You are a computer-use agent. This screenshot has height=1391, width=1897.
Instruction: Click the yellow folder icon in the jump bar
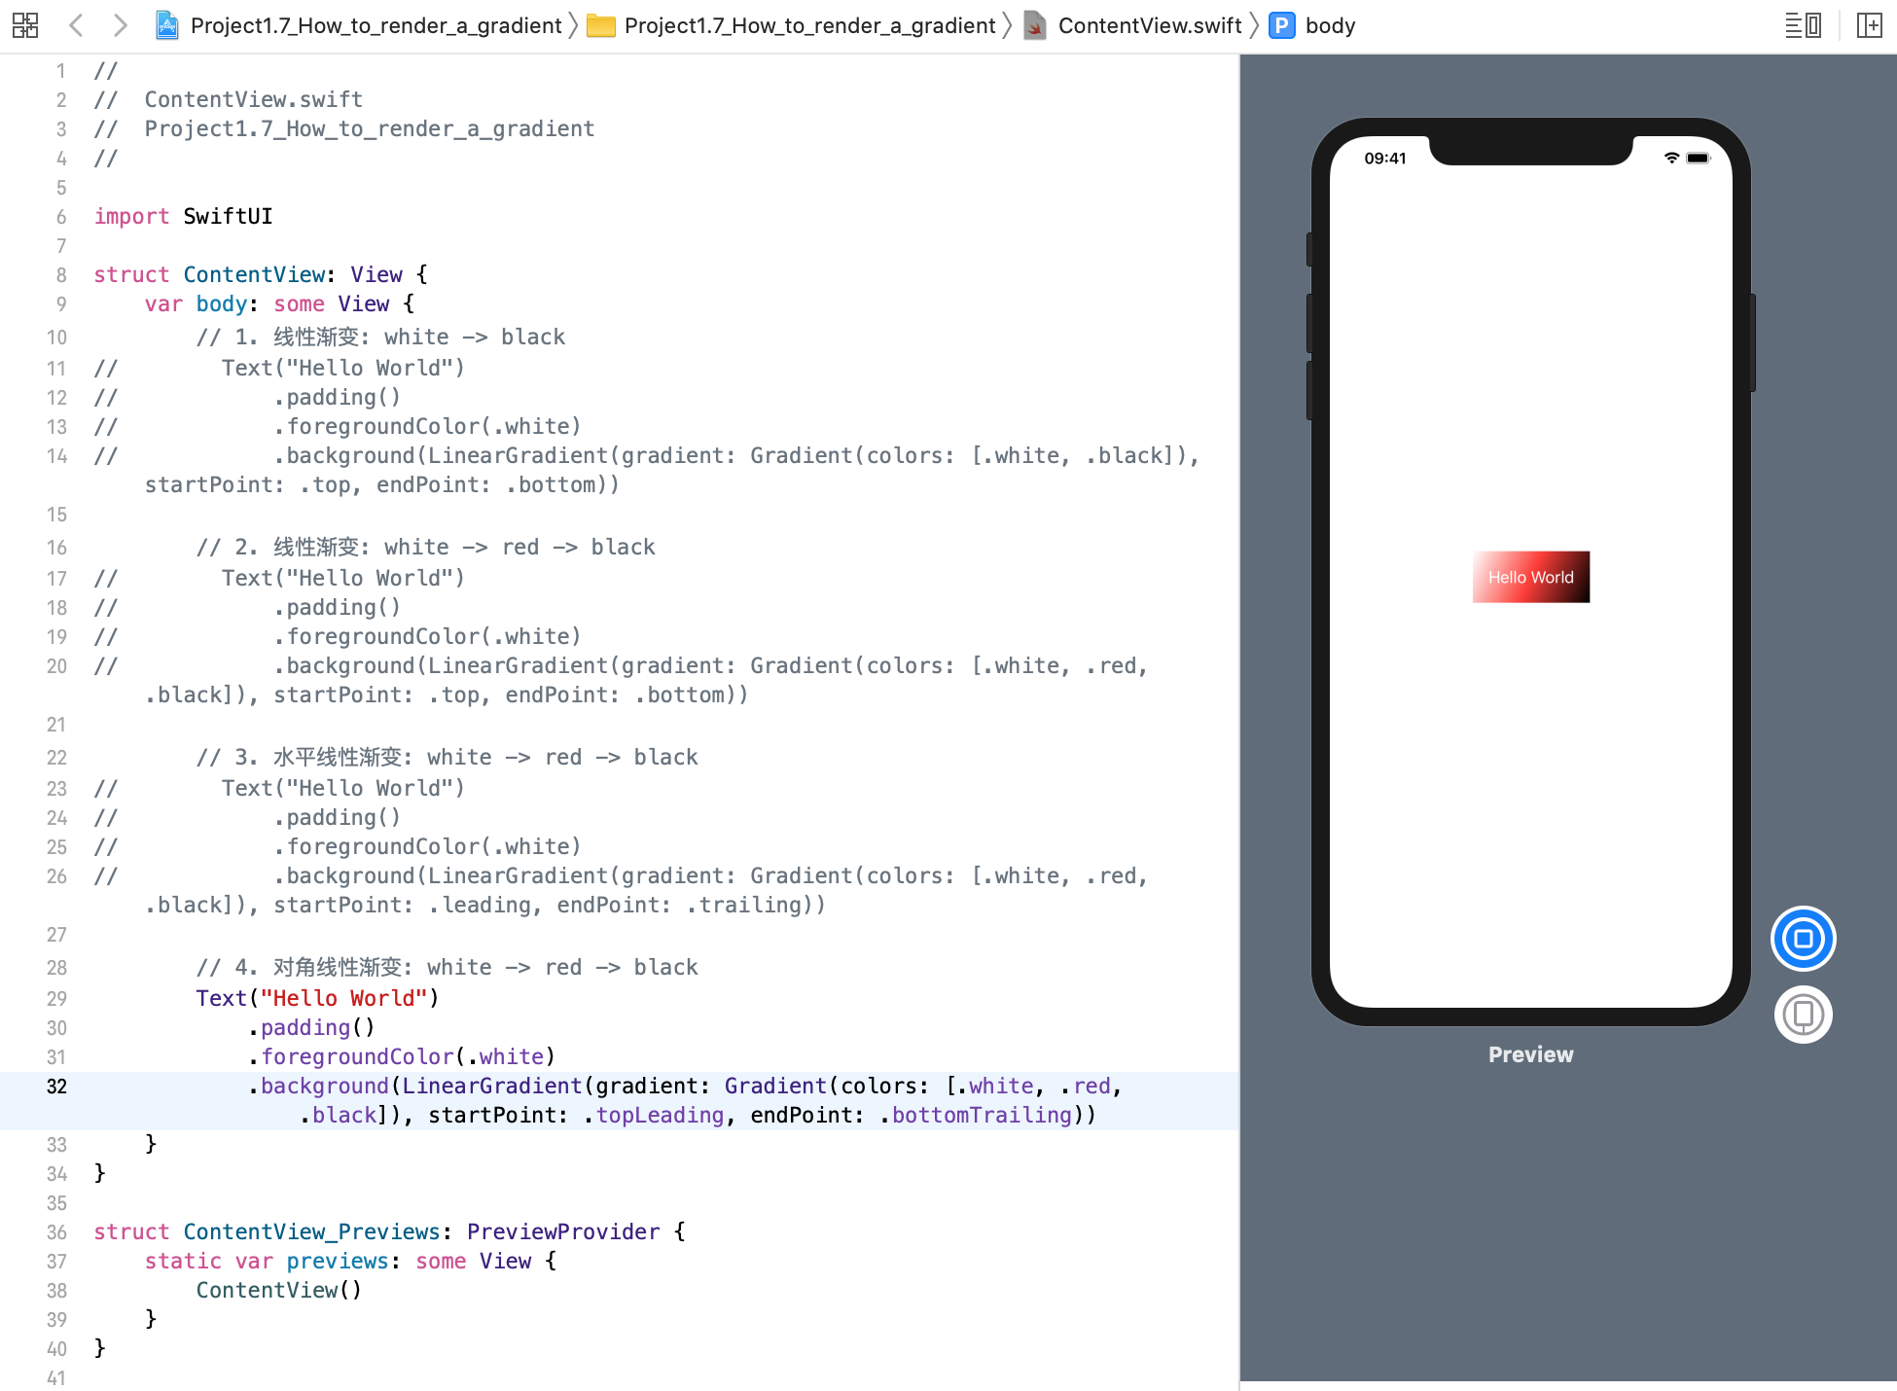(x=601, y=26)
